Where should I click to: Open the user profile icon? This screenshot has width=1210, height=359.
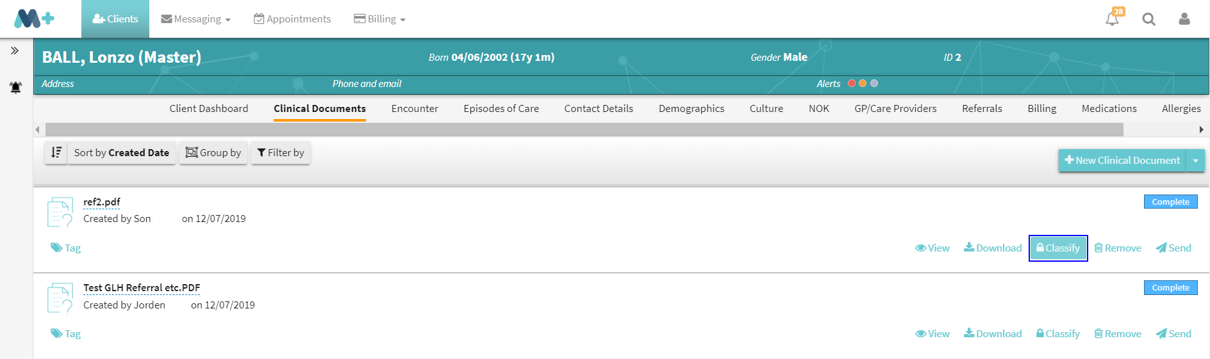tap(1184, 19)
